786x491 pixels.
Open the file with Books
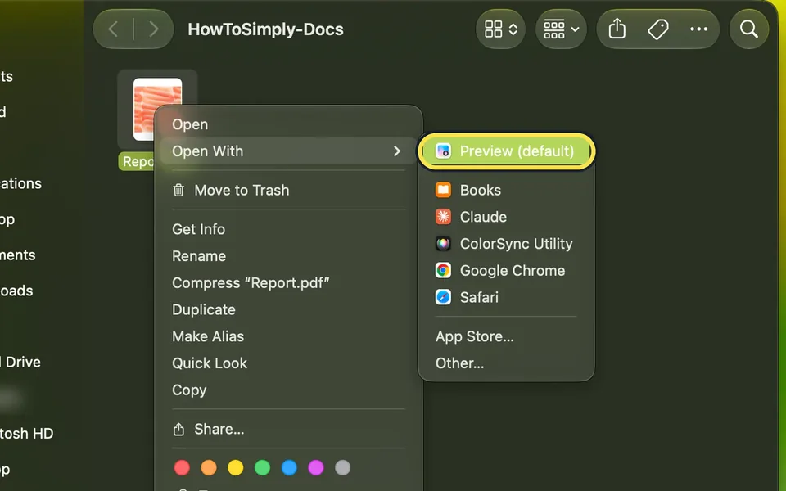[x=506, y=190]
